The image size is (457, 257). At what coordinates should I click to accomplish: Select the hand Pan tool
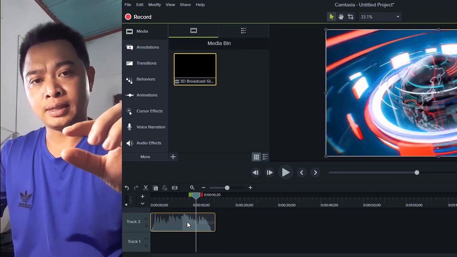click(341, 17)
